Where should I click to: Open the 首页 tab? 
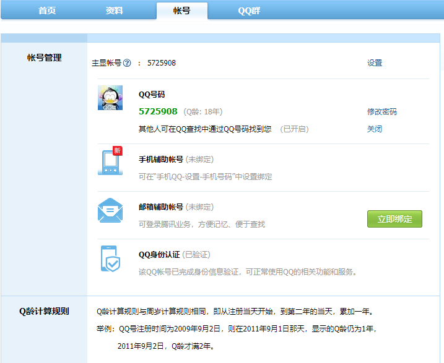(47, 11)
